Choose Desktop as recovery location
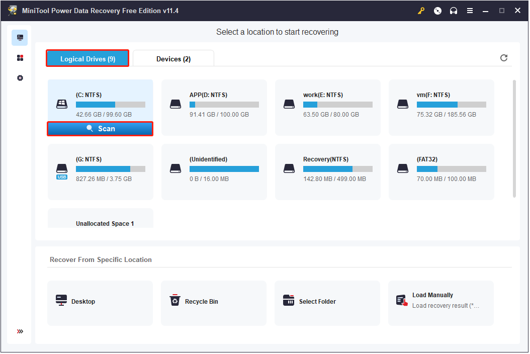The width and height of the screenshot is (530, 354). 100,303
